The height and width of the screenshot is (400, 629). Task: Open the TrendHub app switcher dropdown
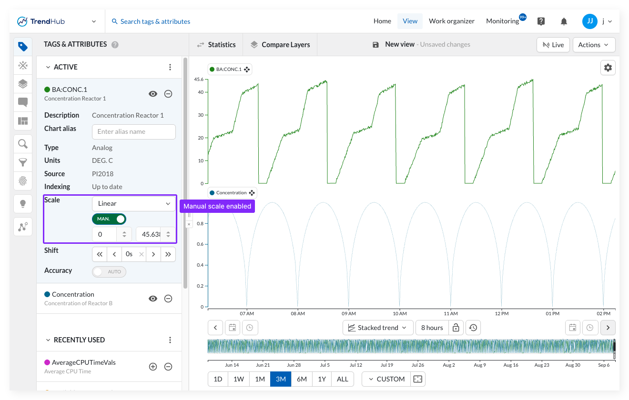[94, 21]
